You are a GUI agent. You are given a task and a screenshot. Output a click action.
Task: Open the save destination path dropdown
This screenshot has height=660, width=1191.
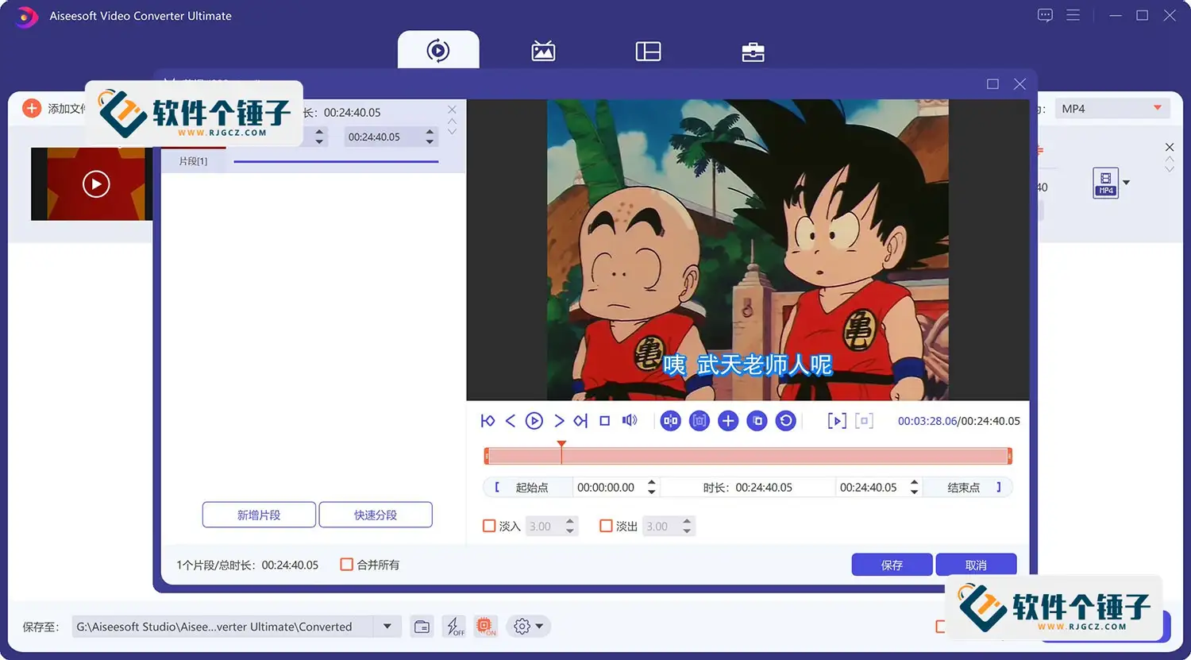coord(388,626)
